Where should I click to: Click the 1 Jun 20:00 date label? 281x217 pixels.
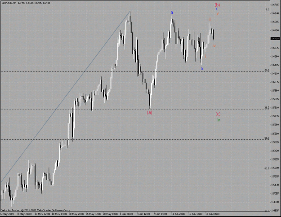click(126, 214)
